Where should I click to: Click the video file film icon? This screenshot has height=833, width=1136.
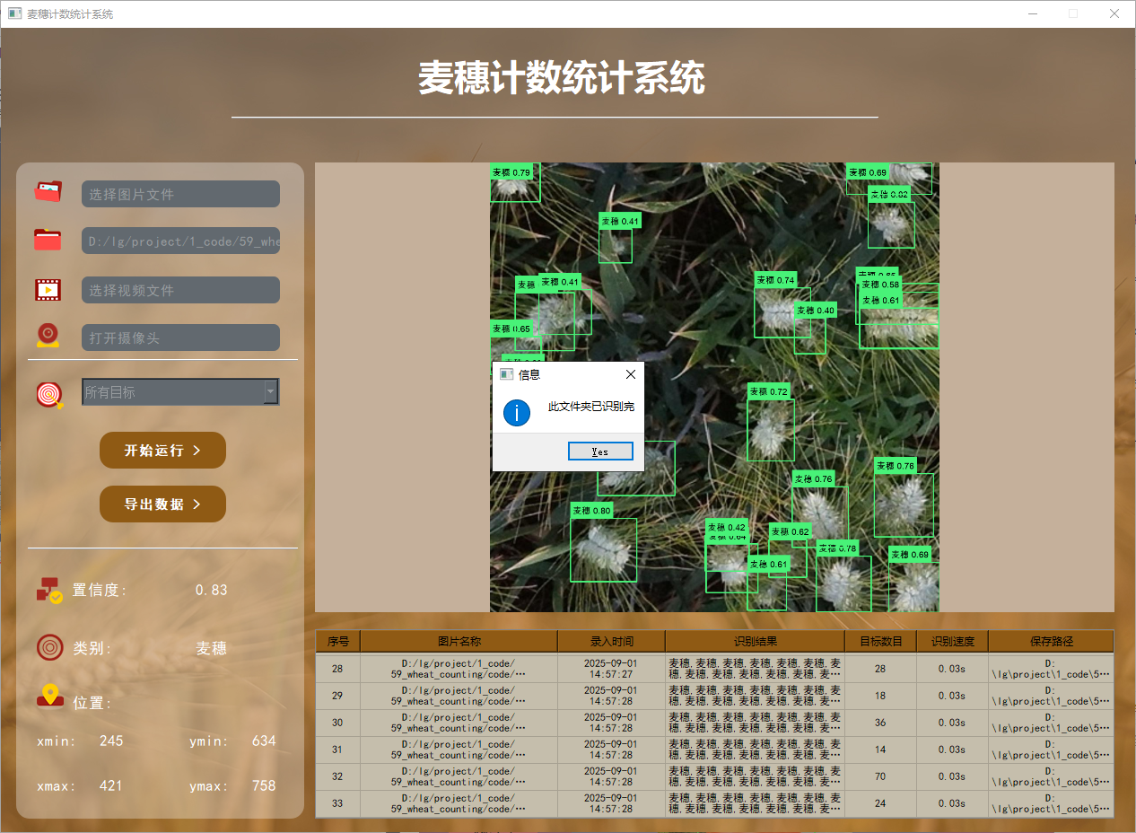[48, 289]
